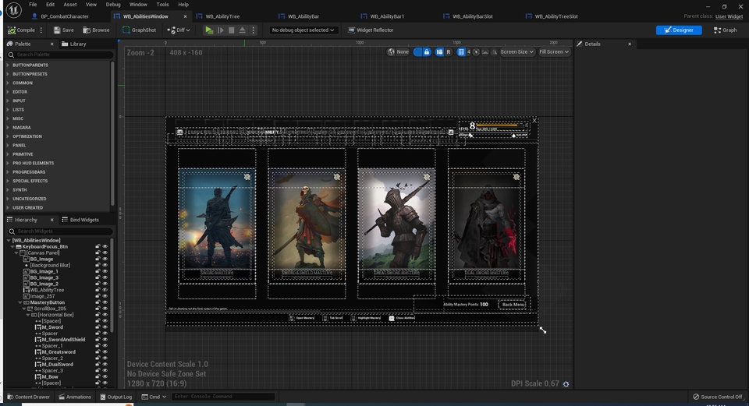Switch to the WB_AbilityTree tab
The image size is (749, 406).
[x=222, y=16]
